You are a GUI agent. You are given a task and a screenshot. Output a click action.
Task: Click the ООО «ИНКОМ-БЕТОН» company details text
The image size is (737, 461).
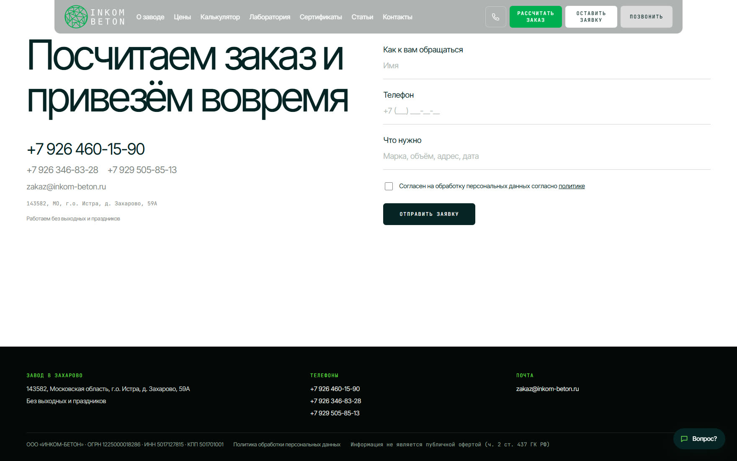point(125,445)
